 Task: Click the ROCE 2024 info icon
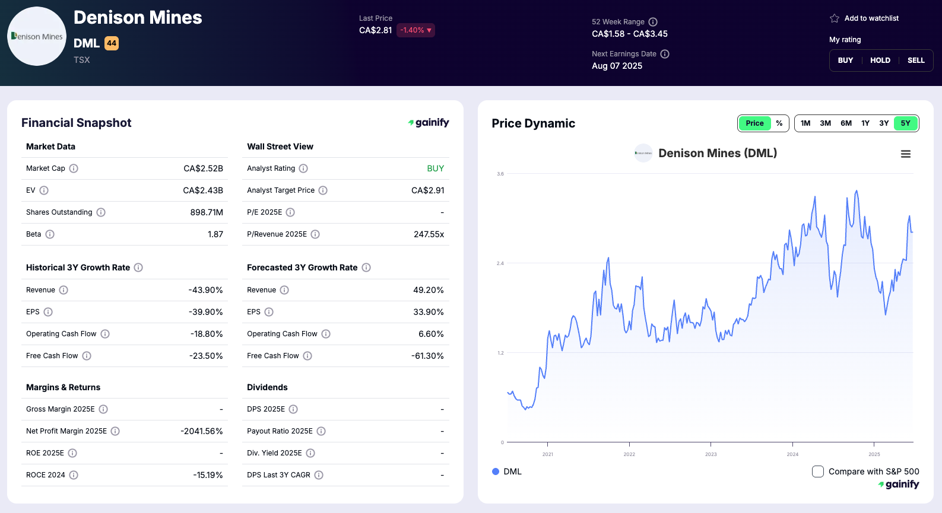(74, 475)
